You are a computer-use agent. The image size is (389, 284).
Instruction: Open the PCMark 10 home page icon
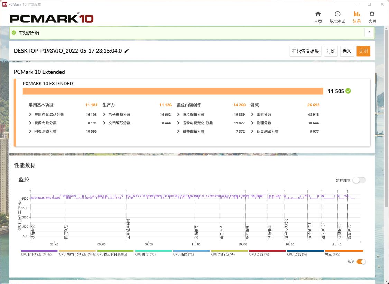[318, 14]
